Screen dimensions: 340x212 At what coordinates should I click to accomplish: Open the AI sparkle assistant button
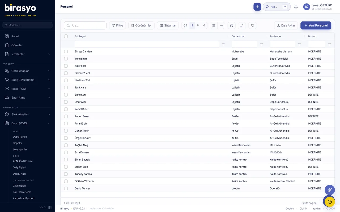pyautogui.click(x=330, y=190)
